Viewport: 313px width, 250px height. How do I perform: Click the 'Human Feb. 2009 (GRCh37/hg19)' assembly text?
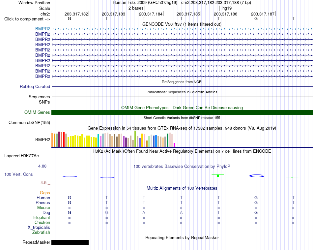click(x=145, y=3)
